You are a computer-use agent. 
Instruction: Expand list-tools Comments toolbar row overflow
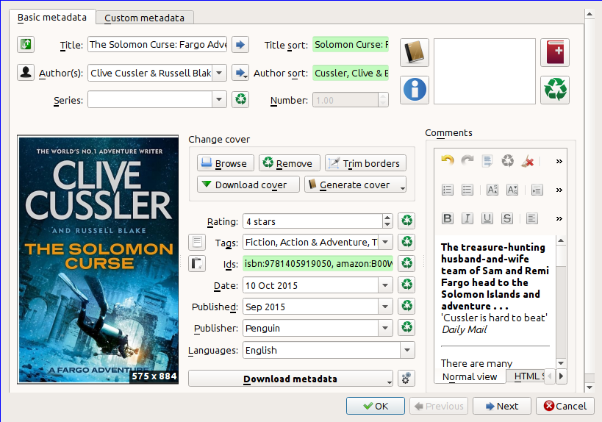(x=559, y=190)
